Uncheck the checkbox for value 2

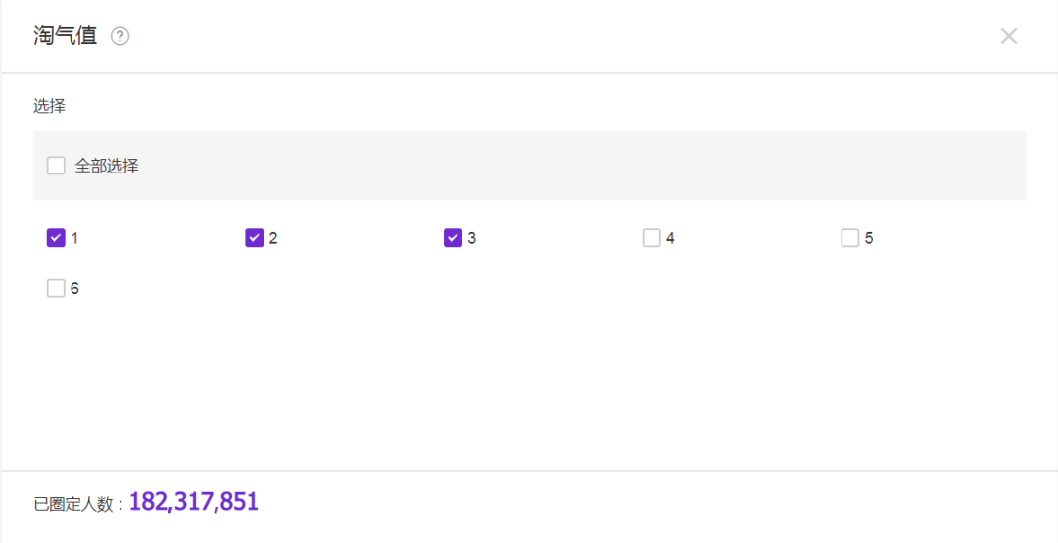(x=255, y=238)
